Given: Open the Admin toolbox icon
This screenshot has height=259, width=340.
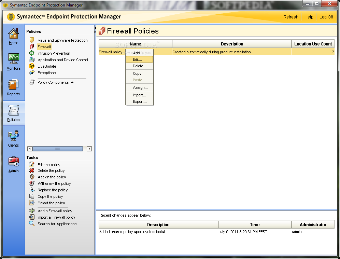Looking at the screenshot, I should tap(13, 161).
